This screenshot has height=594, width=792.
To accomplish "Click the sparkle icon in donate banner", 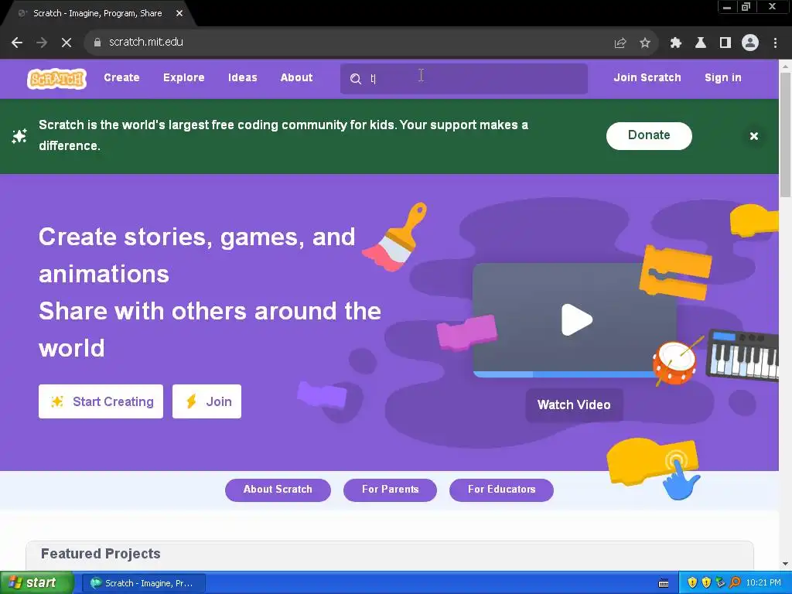I will tap(19, 136).
